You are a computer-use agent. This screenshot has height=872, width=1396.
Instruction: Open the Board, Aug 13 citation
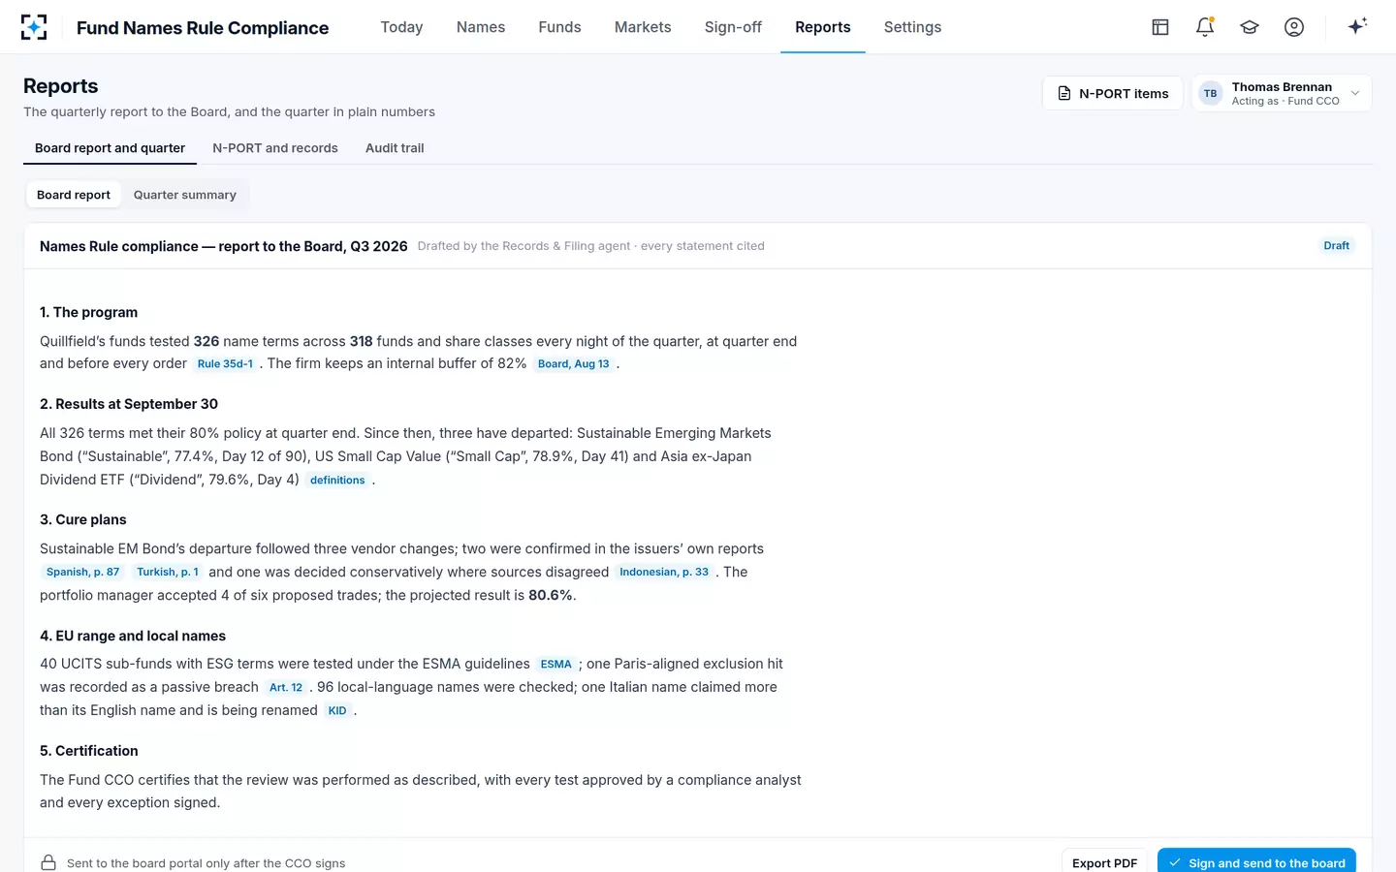point(574,364)
